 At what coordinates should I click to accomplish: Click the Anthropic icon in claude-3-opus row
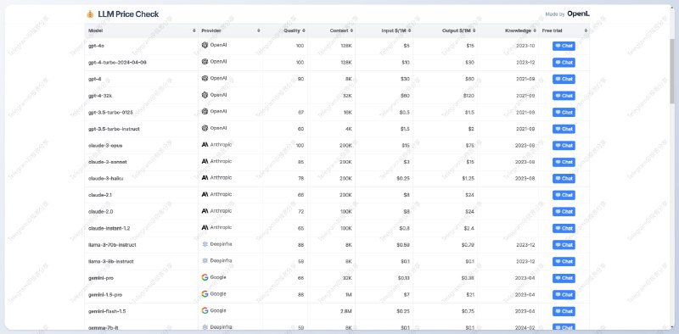pos(205,145)
